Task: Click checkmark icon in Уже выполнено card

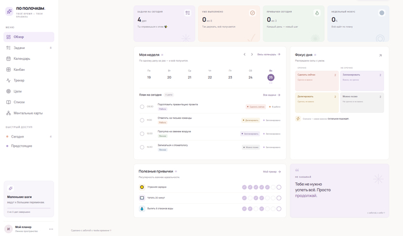Action: [252, 13]
